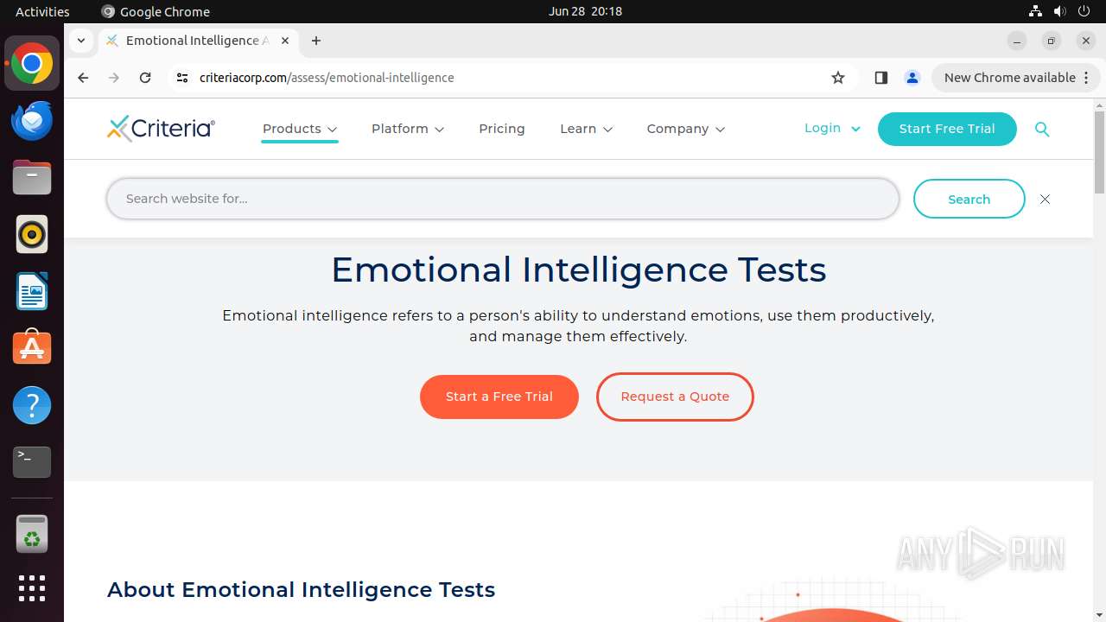Screen dimensions: 1106x622
Task: Show Applications grid in dock
Action: click(32, 588)
